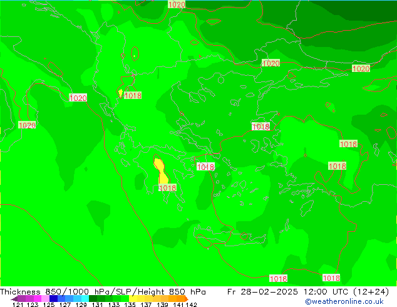This screenshot has width=397, height=307.
Task: Click the legend value 142
Action: [191, 304]
